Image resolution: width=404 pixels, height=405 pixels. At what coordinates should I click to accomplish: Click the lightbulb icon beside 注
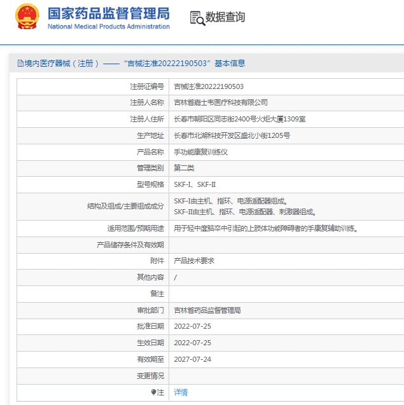153,392
